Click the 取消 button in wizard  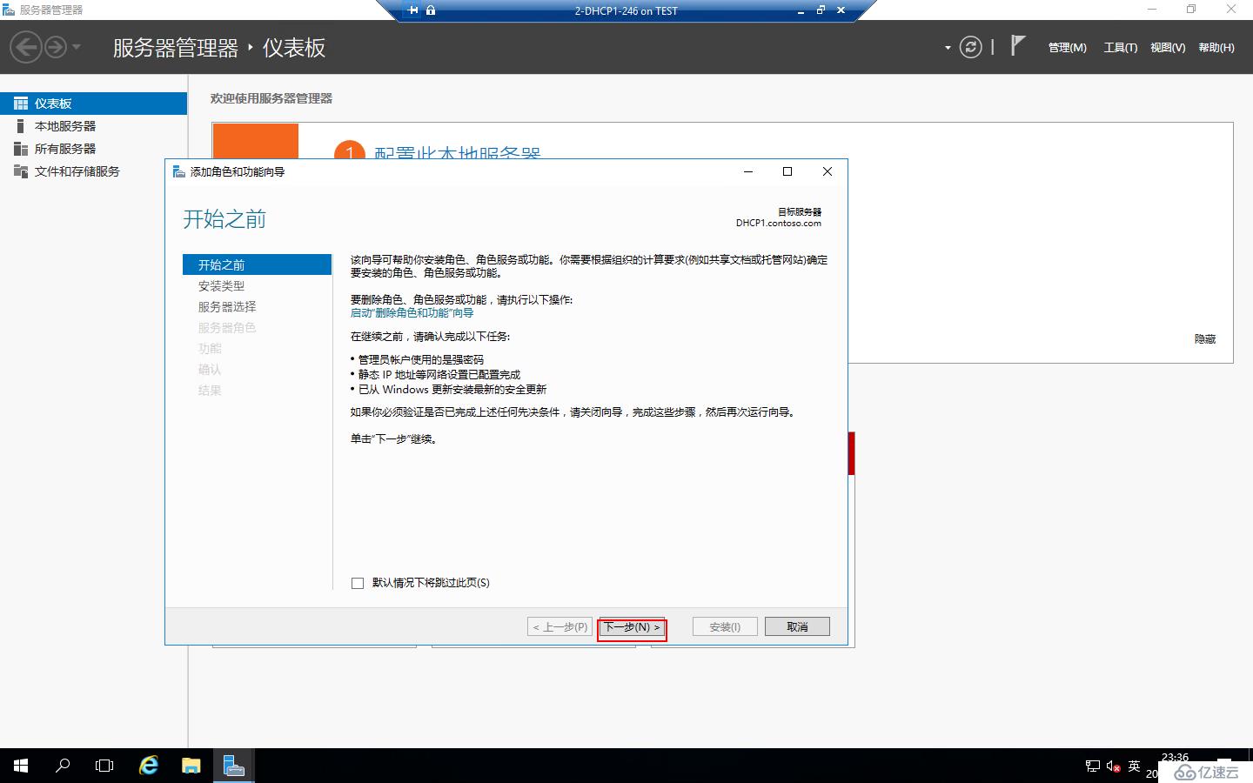(797, 626)
